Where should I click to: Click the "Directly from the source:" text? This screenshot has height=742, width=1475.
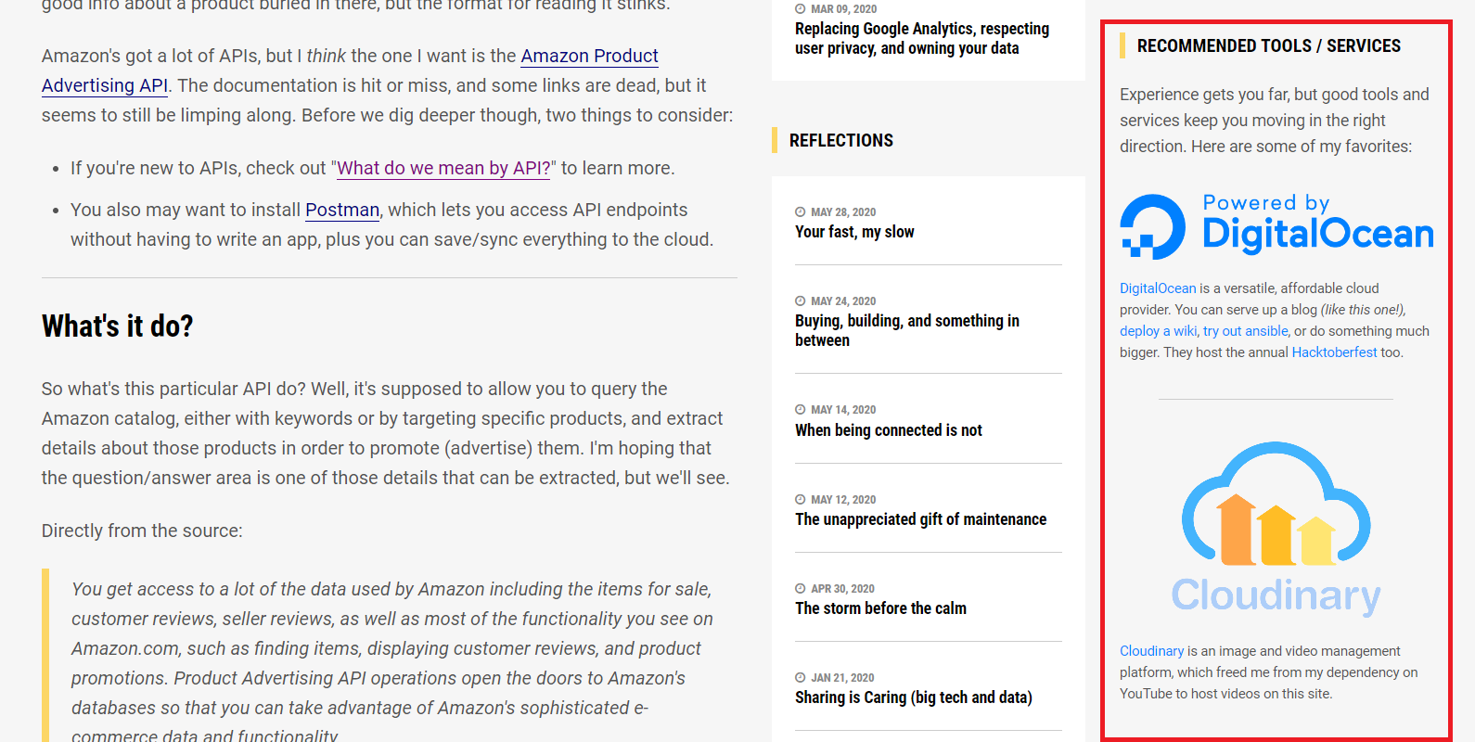142,531
